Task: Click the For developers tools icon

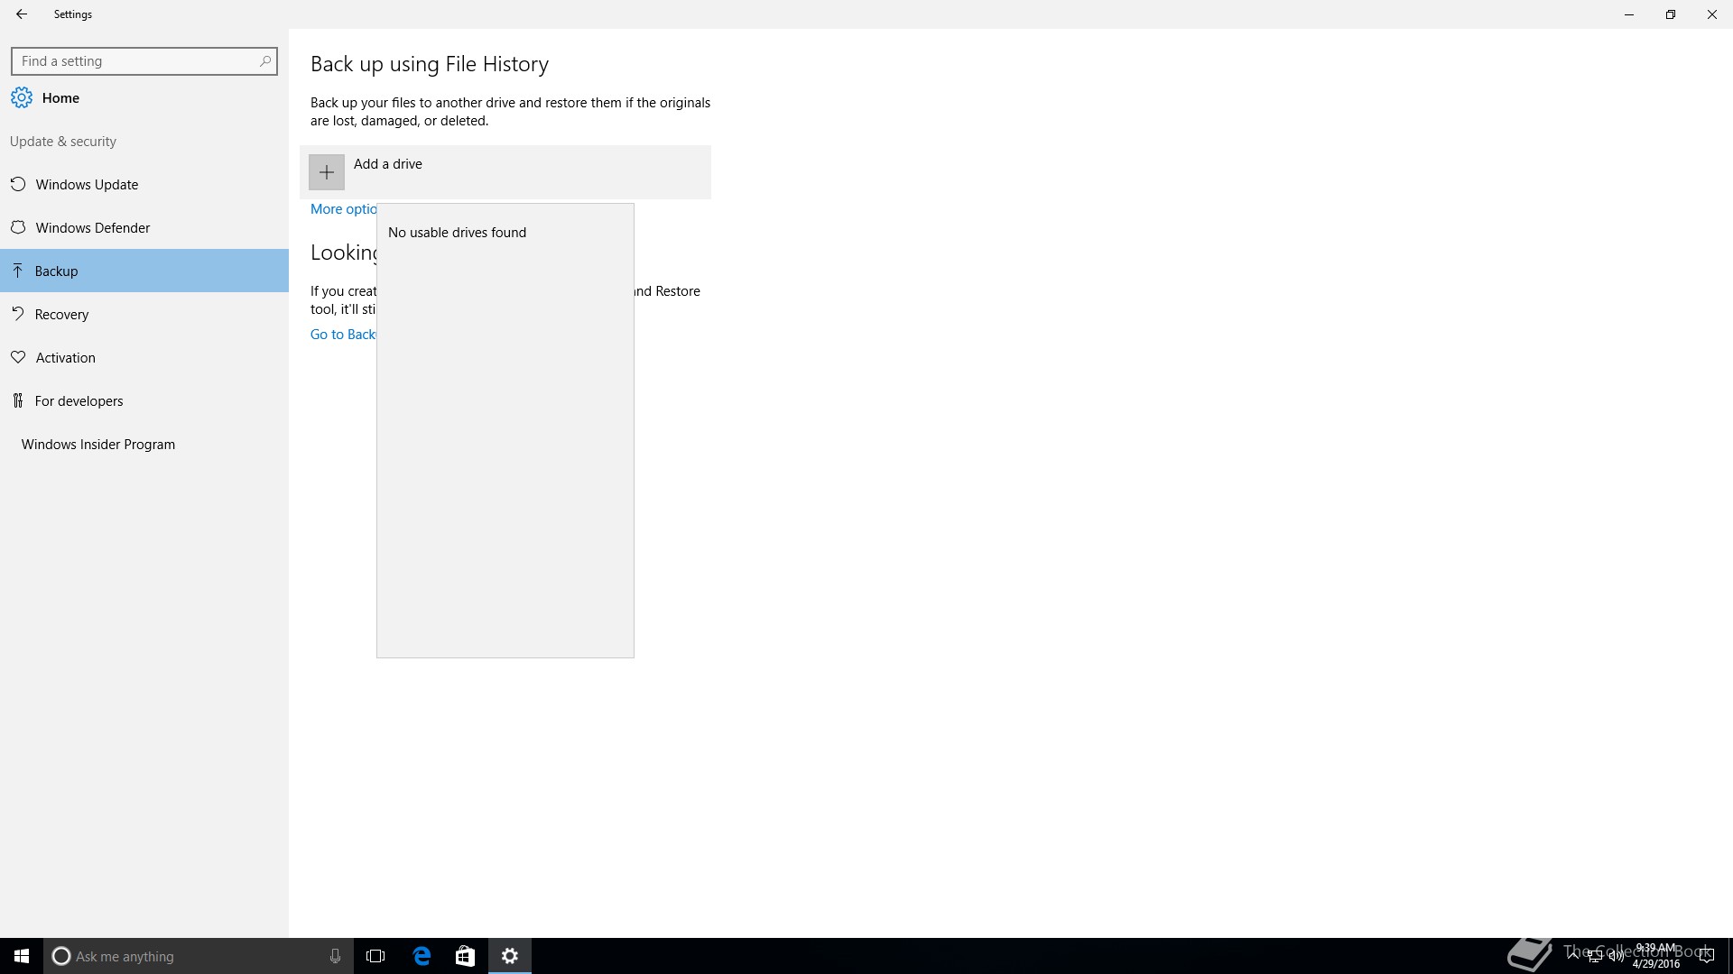Action: (x=18, y=400)
